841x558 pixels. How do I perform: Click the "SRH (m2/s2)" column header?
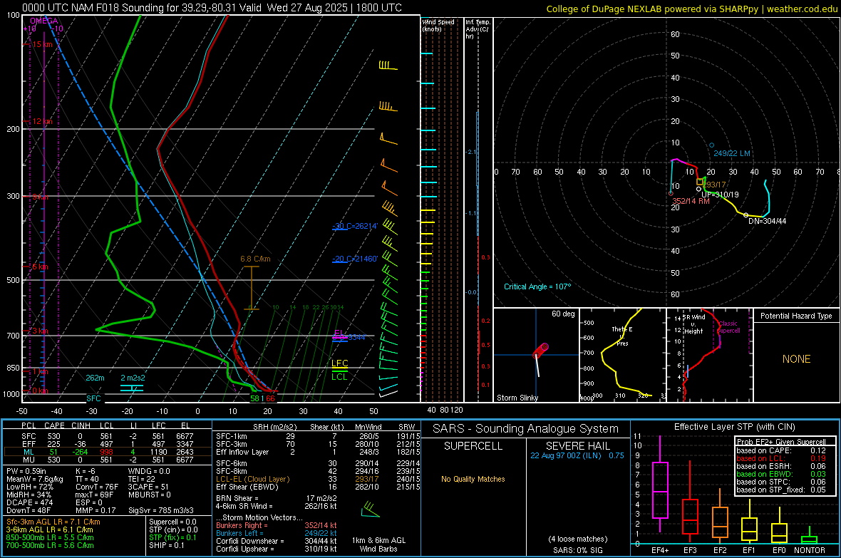[274, 427]
